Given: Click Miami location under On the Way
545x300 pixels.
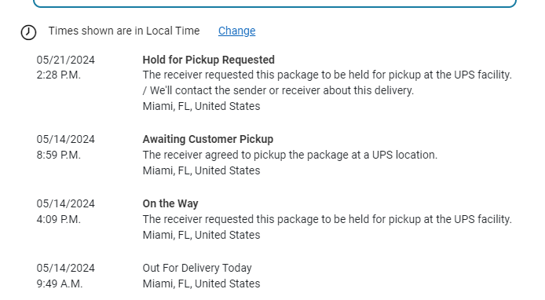Looking at the screenshot, I should tap(201, 235).
